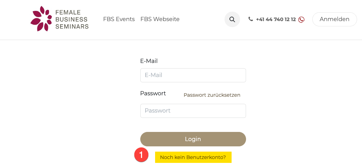This screenshot has height=165, width=362.
Task: Click the word FEMALE in the logo
Action: coord(66,12)
